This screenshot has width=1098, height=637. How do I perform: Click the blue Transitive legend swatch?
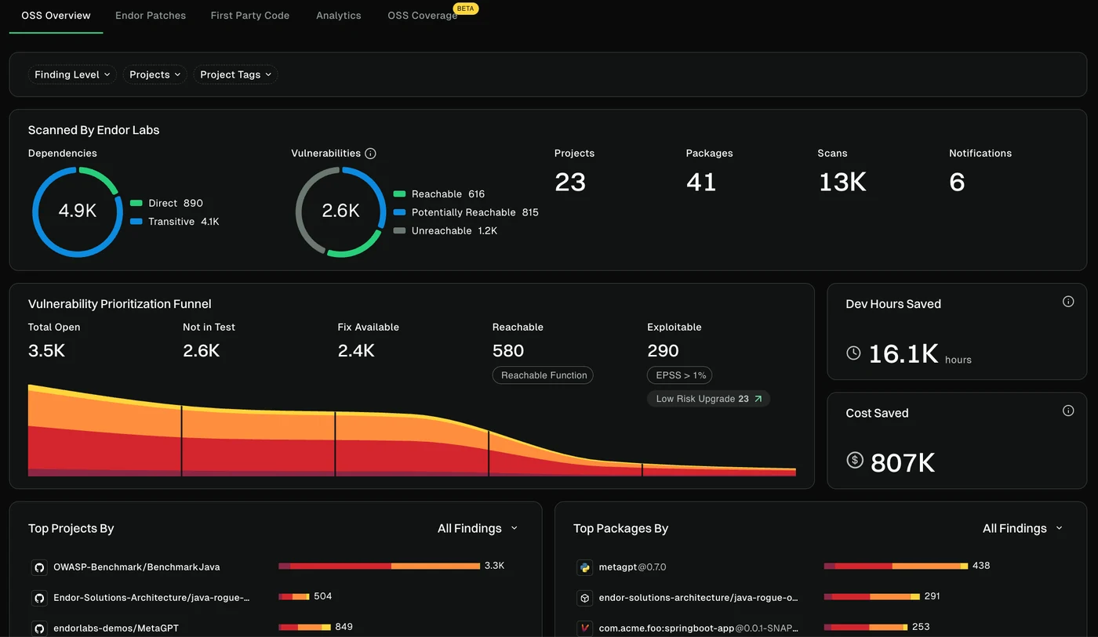(136, 222)
